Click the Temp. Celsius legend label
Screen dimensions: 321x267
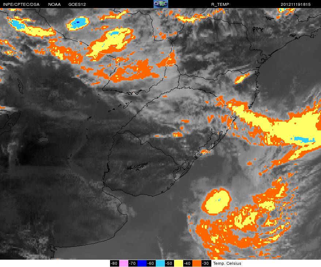coord(227,263)
